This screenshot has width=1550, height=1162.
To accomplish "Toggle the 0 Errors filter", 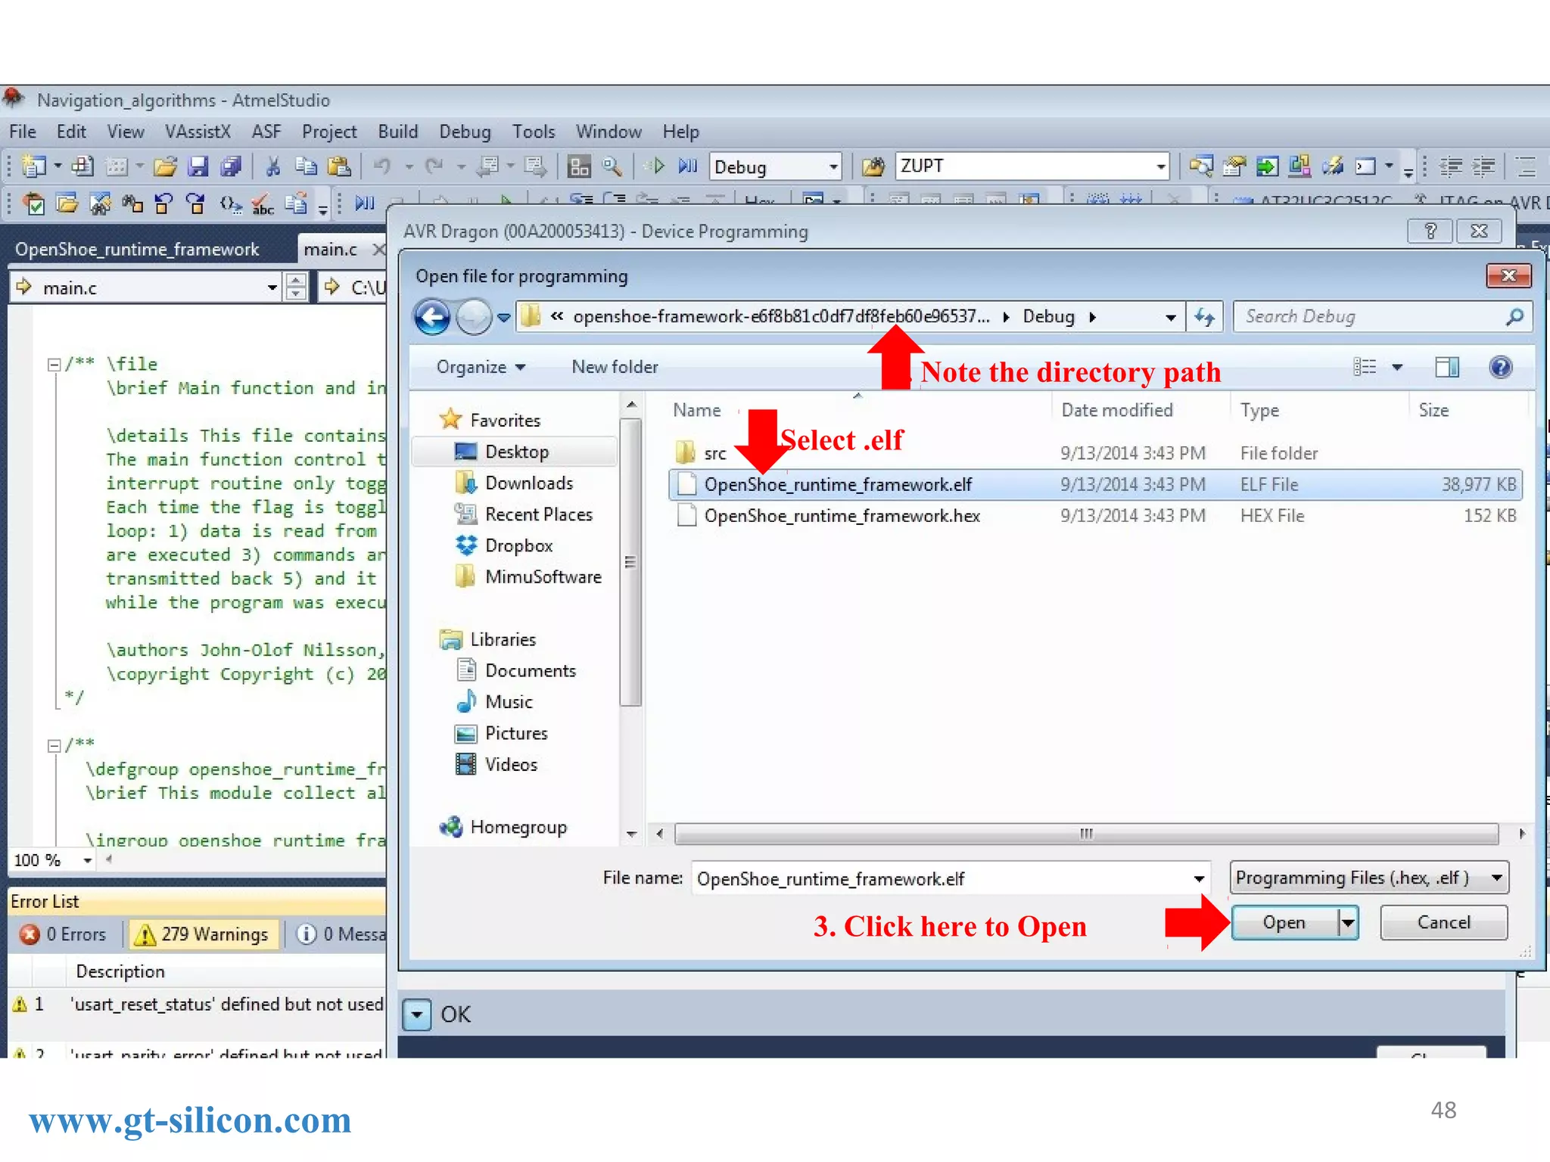I will coord(64,934).
